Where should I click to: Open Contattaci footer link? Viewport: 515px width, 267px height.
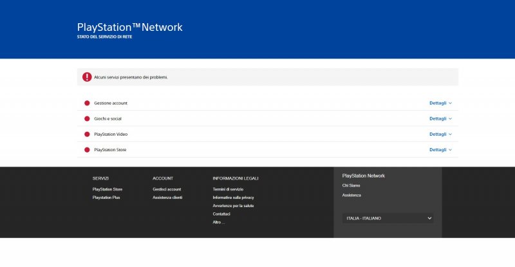(221, 214)
